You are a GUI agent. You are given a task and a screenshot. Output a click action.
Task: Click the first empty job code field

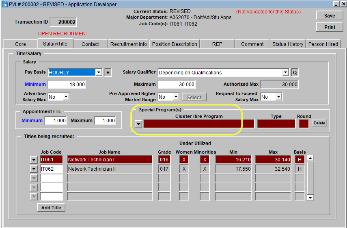pyautogui.click(x=52, y=178)
